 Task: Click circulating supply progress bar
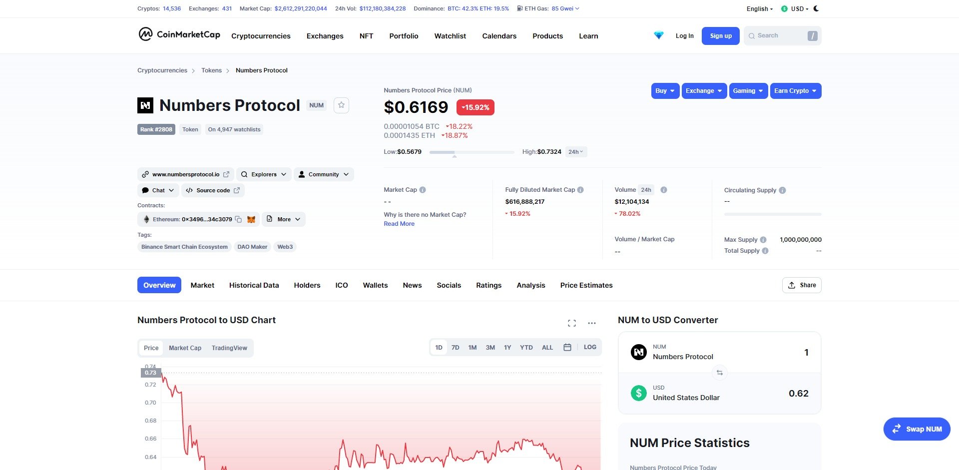point(773,214)
